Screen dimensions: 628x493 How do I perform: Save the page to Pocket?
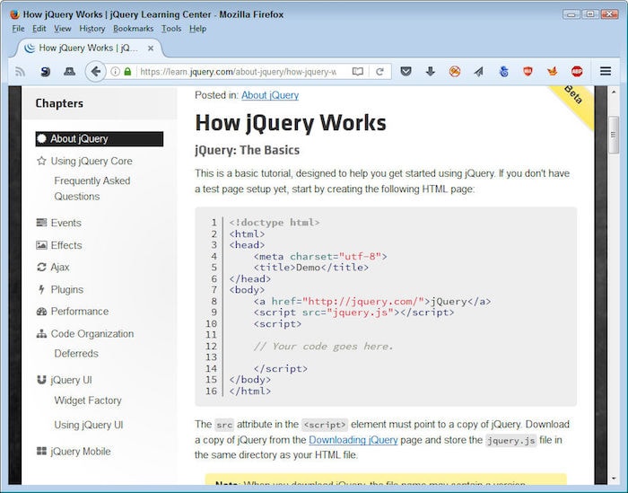pyautogui.click(x=406, y=72)
